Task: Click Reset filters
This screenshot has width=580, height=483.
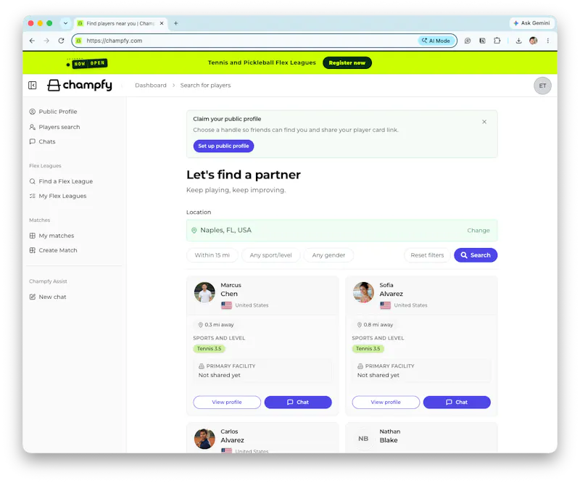Action: (x=427, y=255)
